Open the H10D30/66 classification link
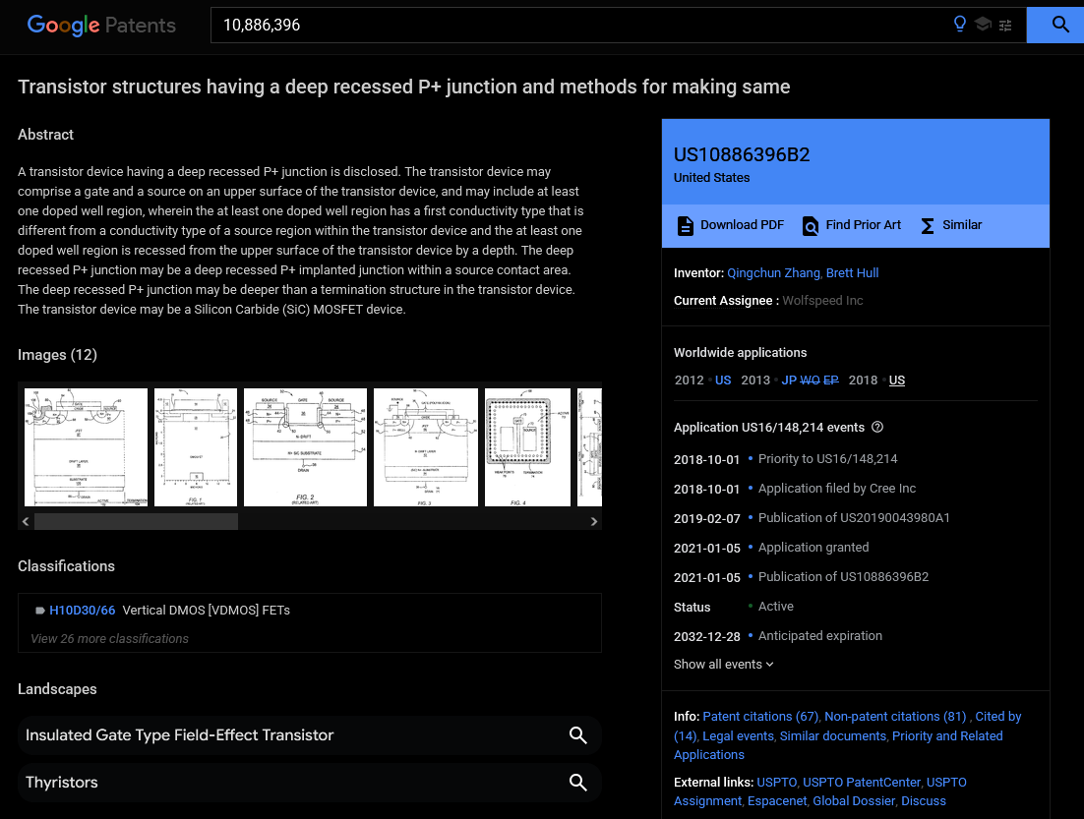 [x=83, y=611]
